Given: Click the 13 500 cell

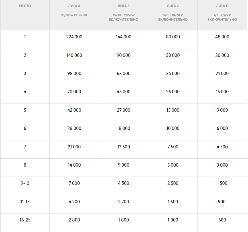Looking at the screenshot, I should point(123,147).
